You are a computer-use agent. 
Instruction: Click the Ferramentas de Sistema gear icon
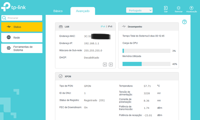pyautogui.click(x=9, y=48)
